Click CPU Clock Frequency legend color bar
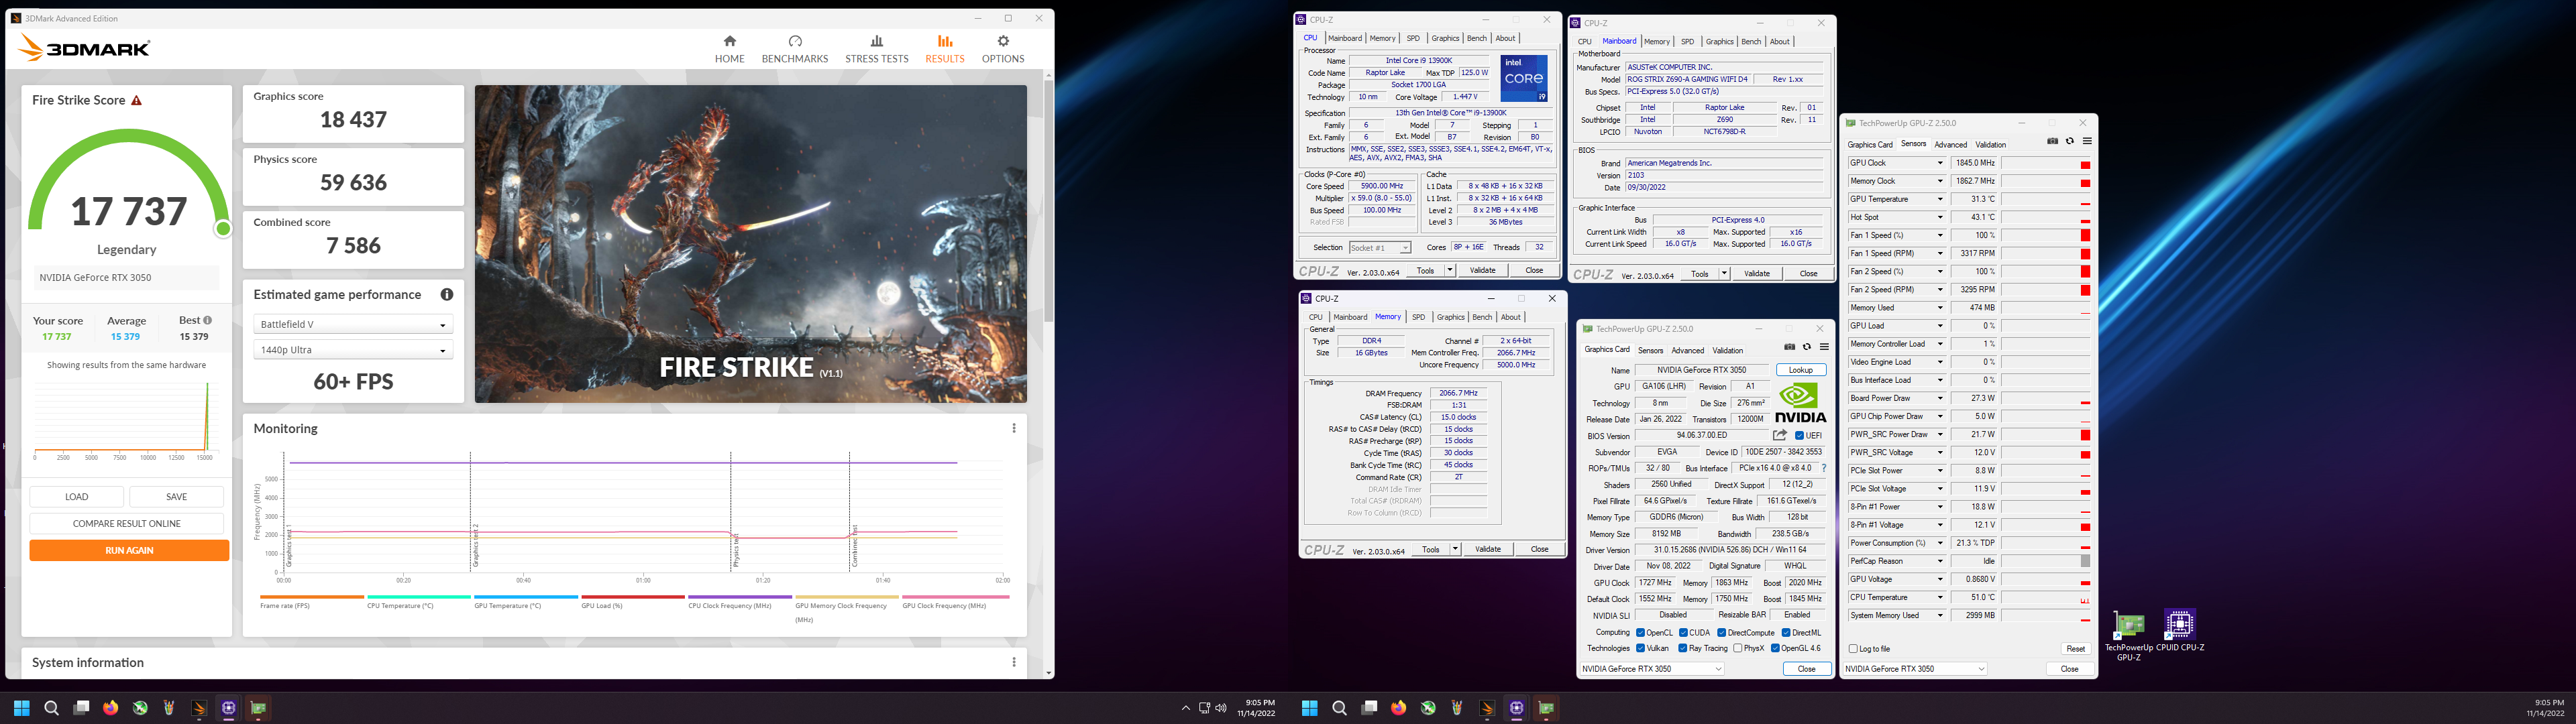Image resolution: width=2576 pixels, height=724 pixels. pos(739,597)
